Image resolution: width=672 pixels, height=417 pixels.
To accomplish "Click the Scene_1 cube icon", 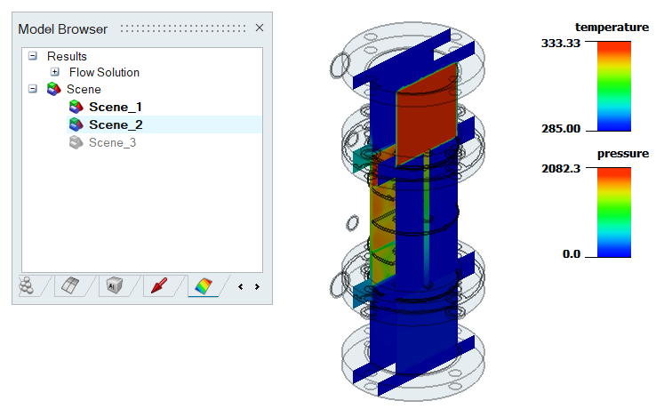I will (76, 107).
